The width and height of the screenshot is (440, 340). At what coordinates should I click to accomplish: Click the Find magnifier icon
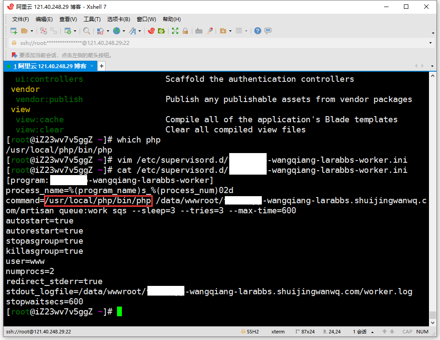coord(87,31)
